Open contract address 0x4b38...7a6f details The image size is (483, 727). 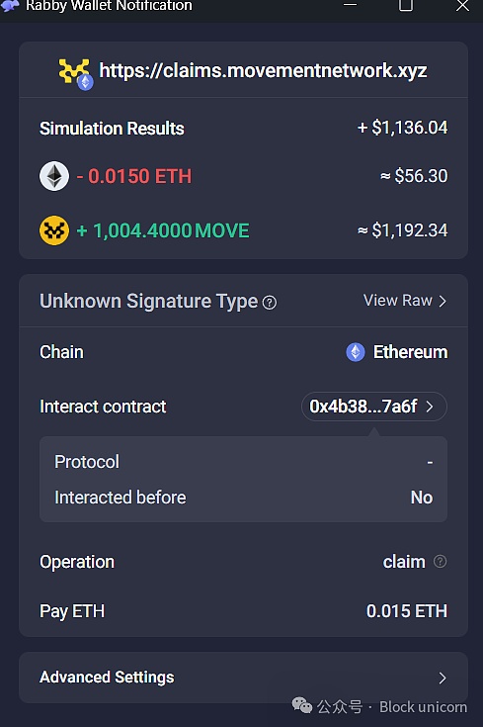(x=373, y=407)
